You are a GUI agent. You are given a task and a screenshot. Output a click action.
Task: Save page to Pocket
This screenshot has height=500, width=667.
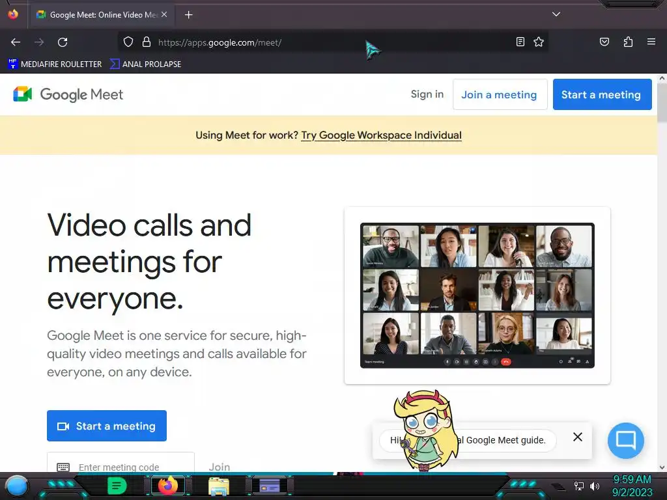click(604, 42)
